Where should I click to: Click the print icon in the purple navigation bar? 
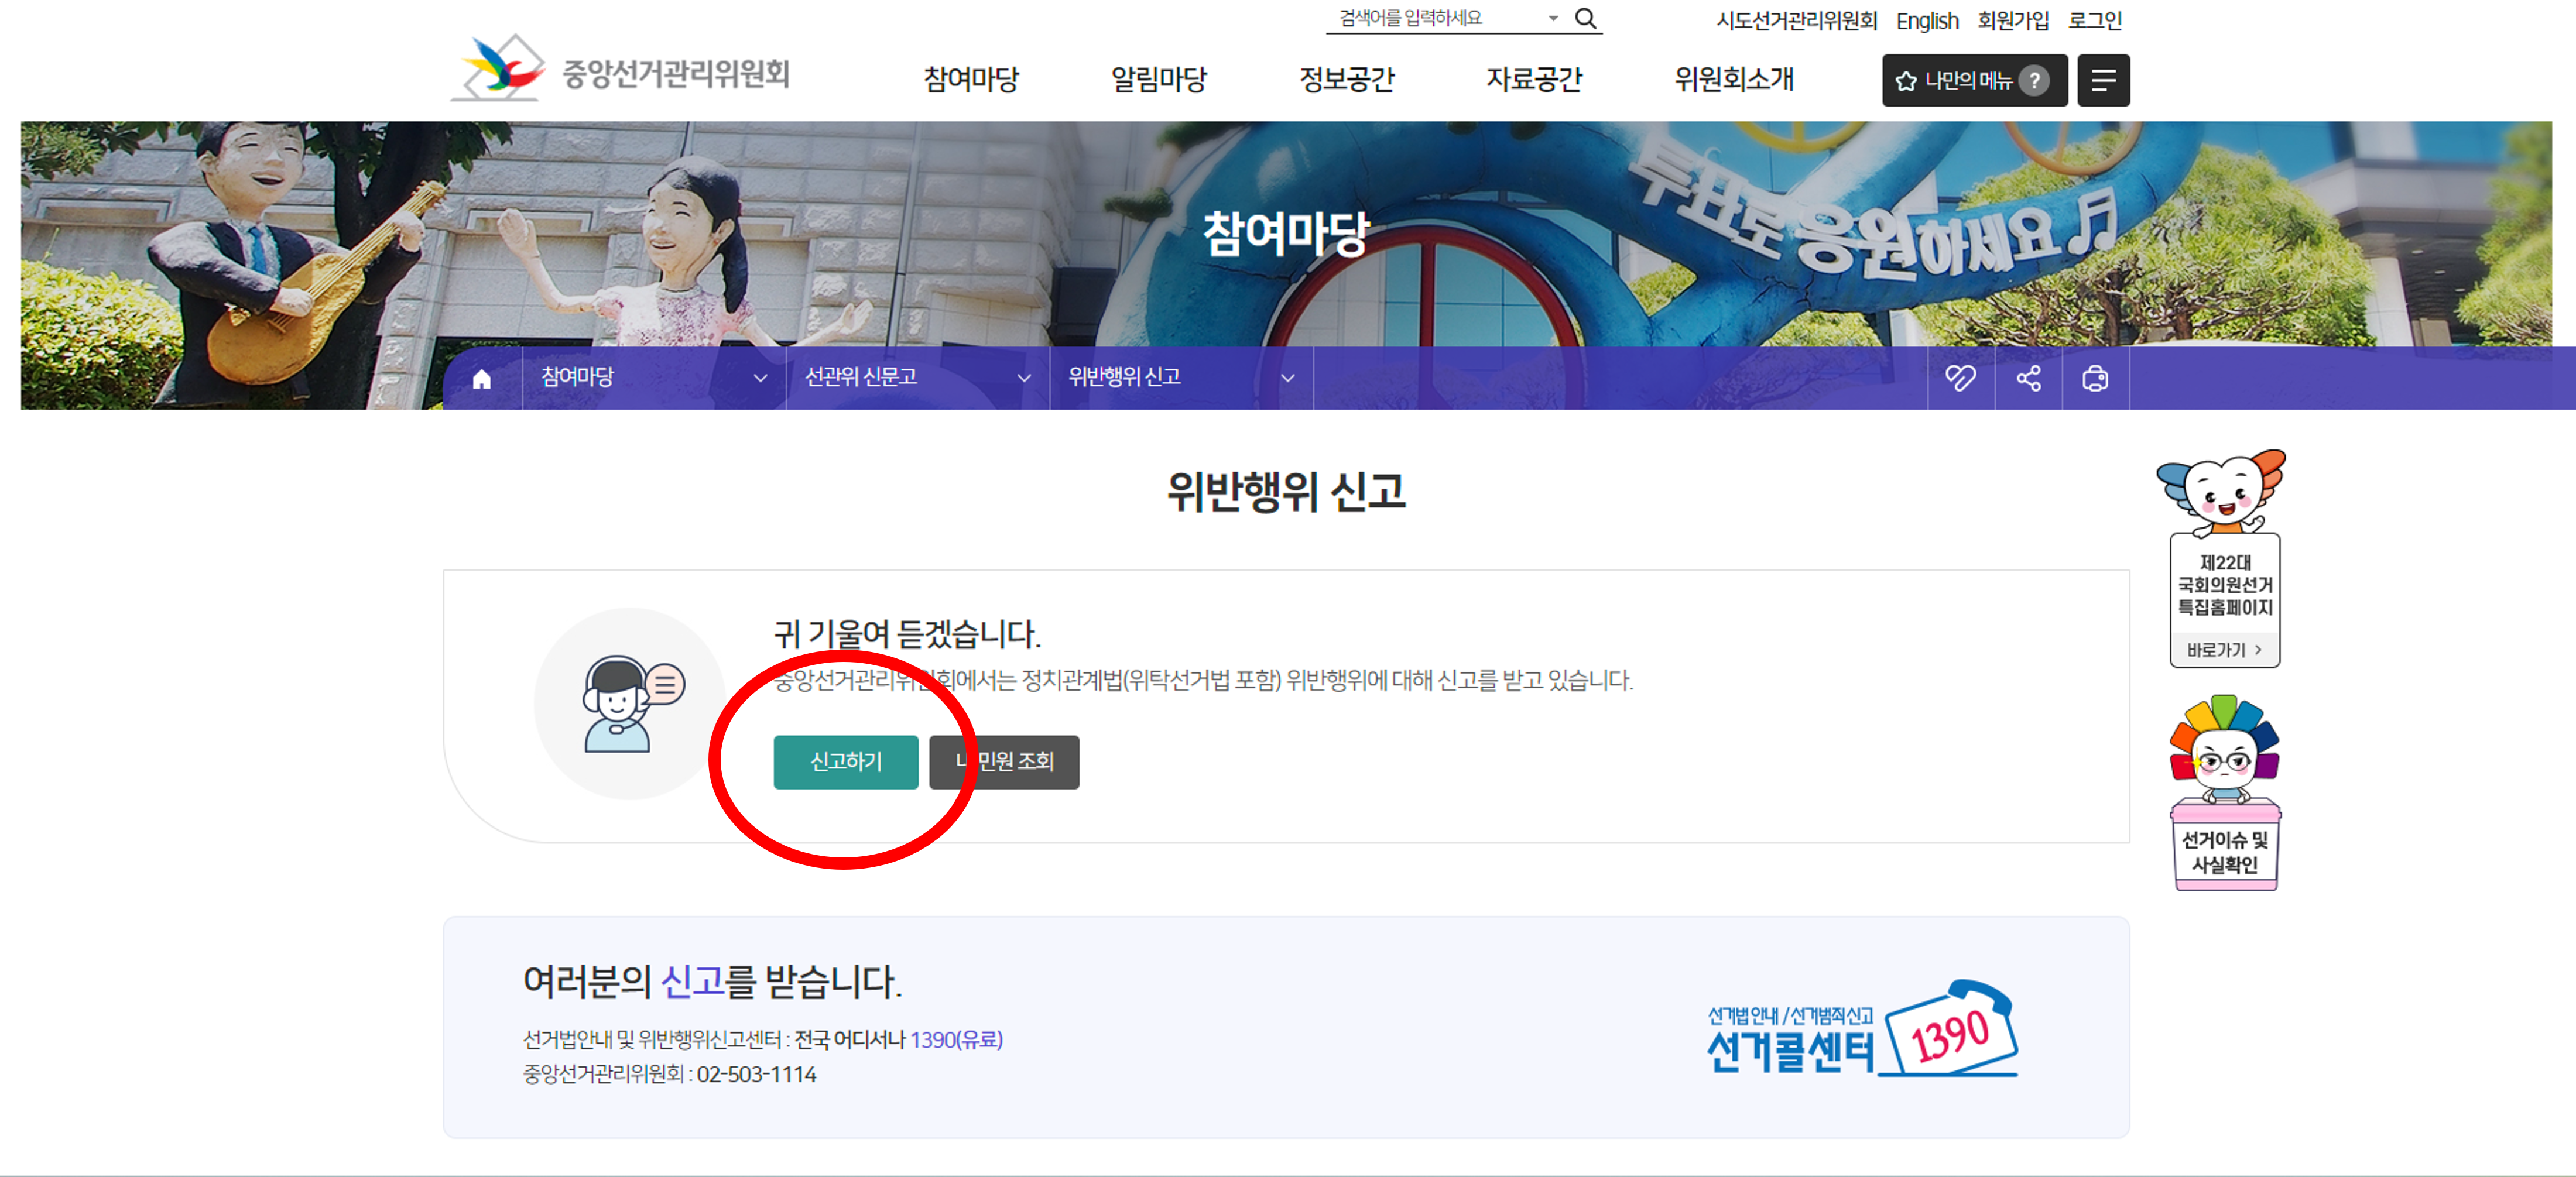(x=2096, y=378)
